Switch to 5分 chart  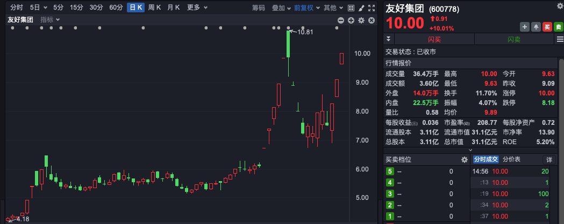click(x=58, y=8)
